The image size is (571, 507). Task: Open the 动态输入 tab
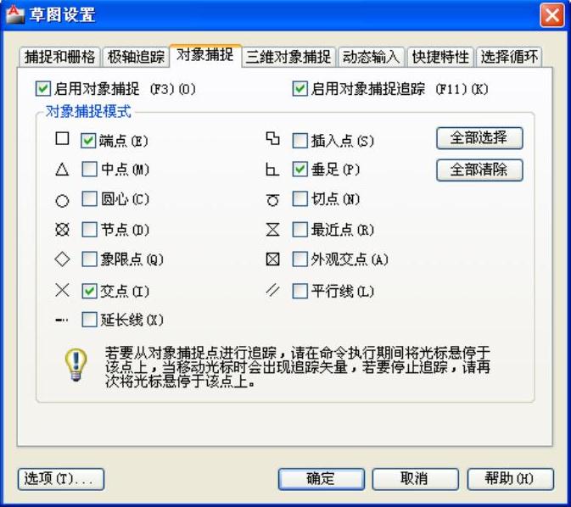[x=370, y=57]
